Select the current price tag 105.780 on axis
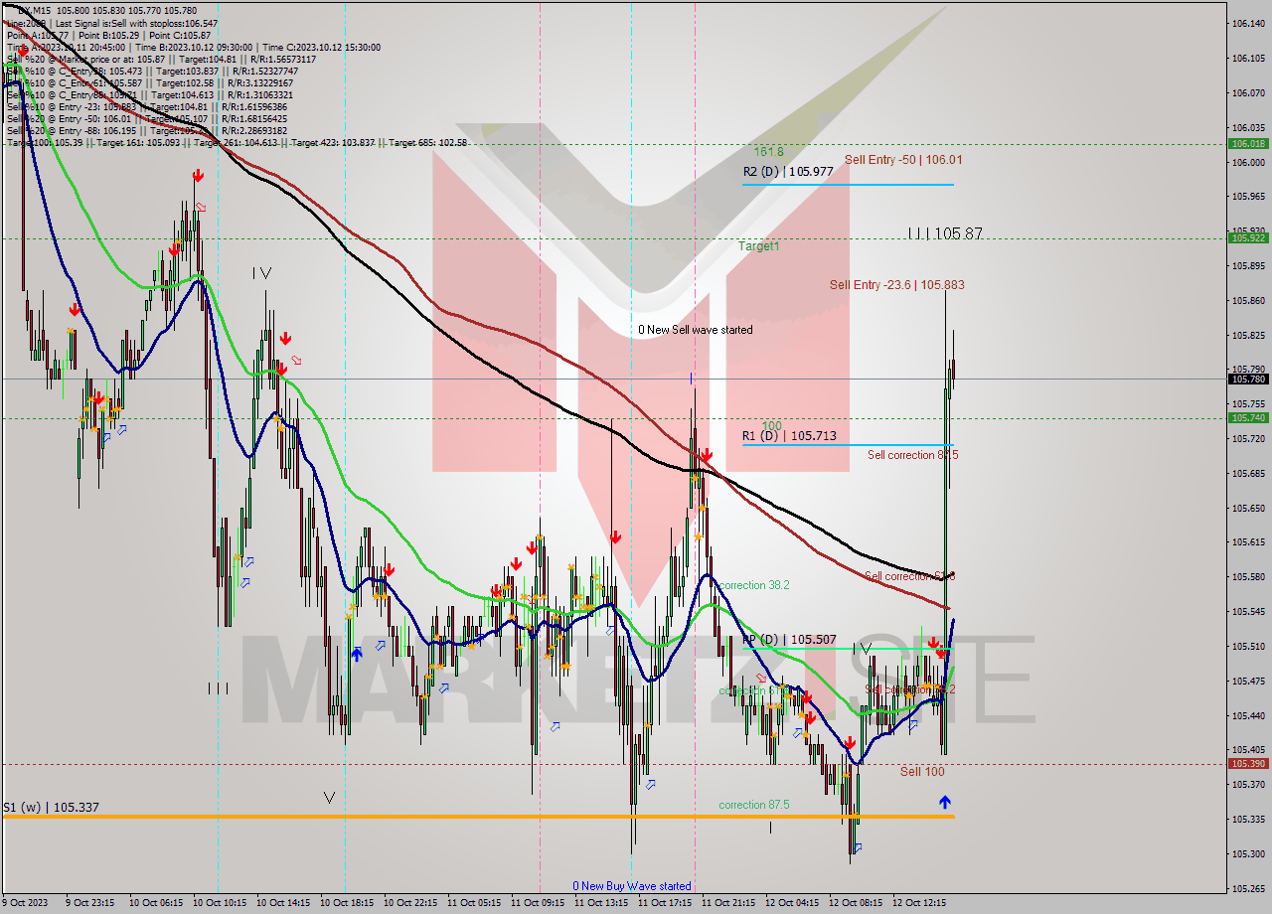The image size is (1272, 914). [x=1248, y=379]
